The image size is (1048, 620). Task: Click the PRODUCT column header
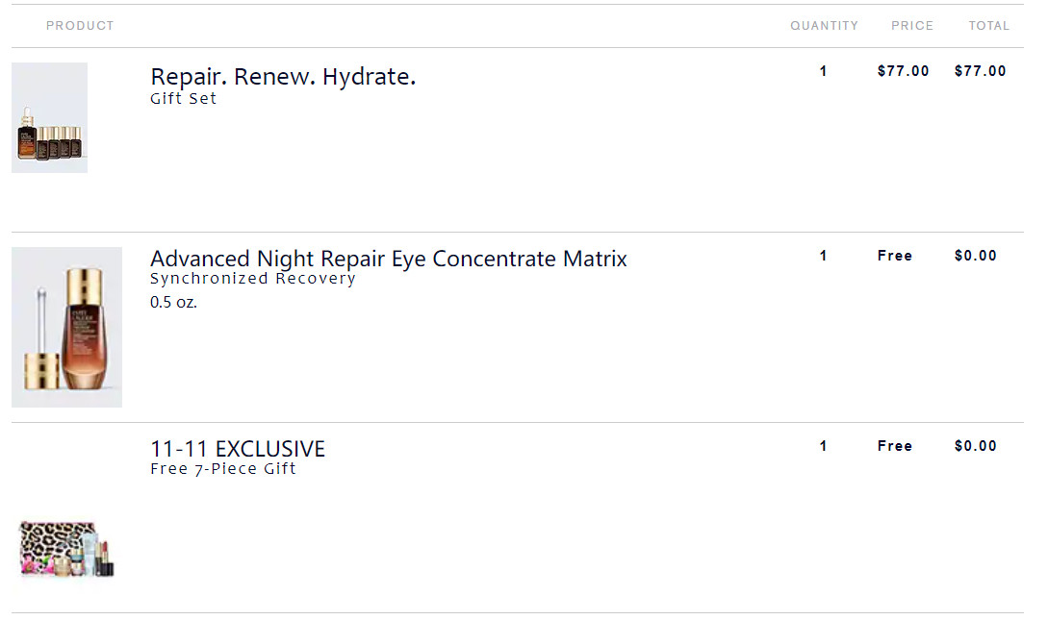[x=80, y=26]
